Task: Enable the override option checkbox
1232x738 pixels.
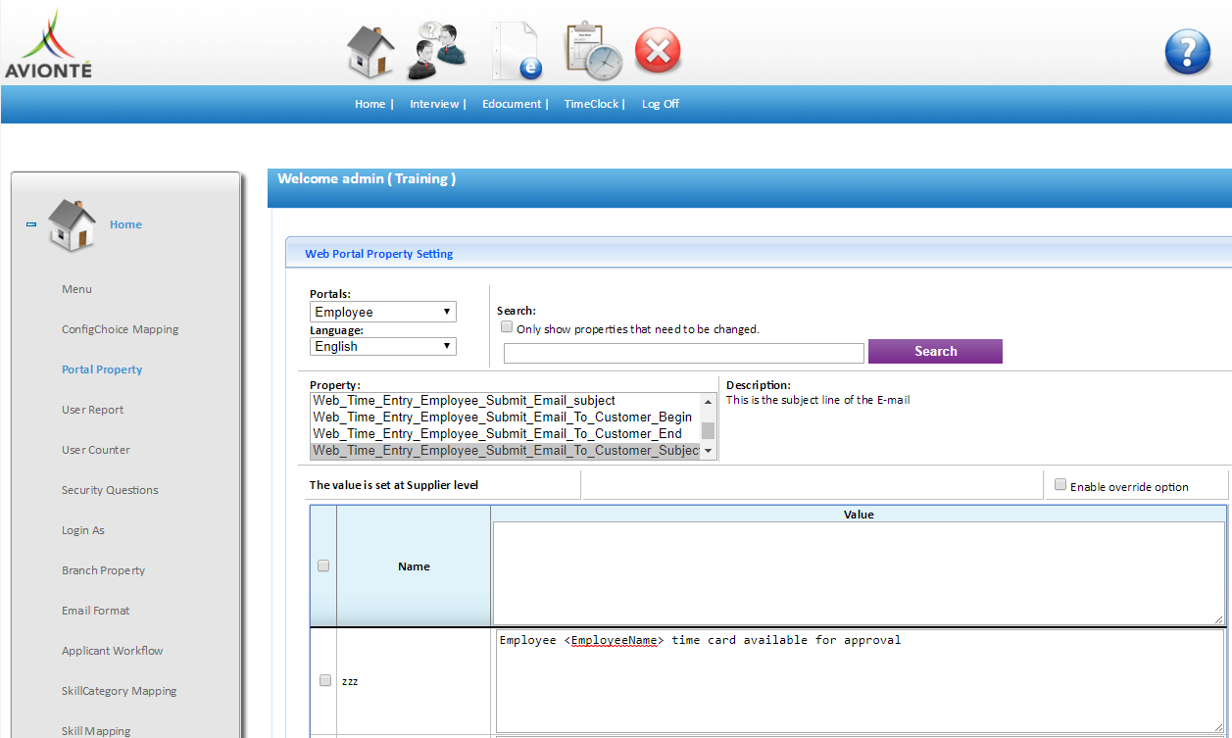Action: (1060, 485)
